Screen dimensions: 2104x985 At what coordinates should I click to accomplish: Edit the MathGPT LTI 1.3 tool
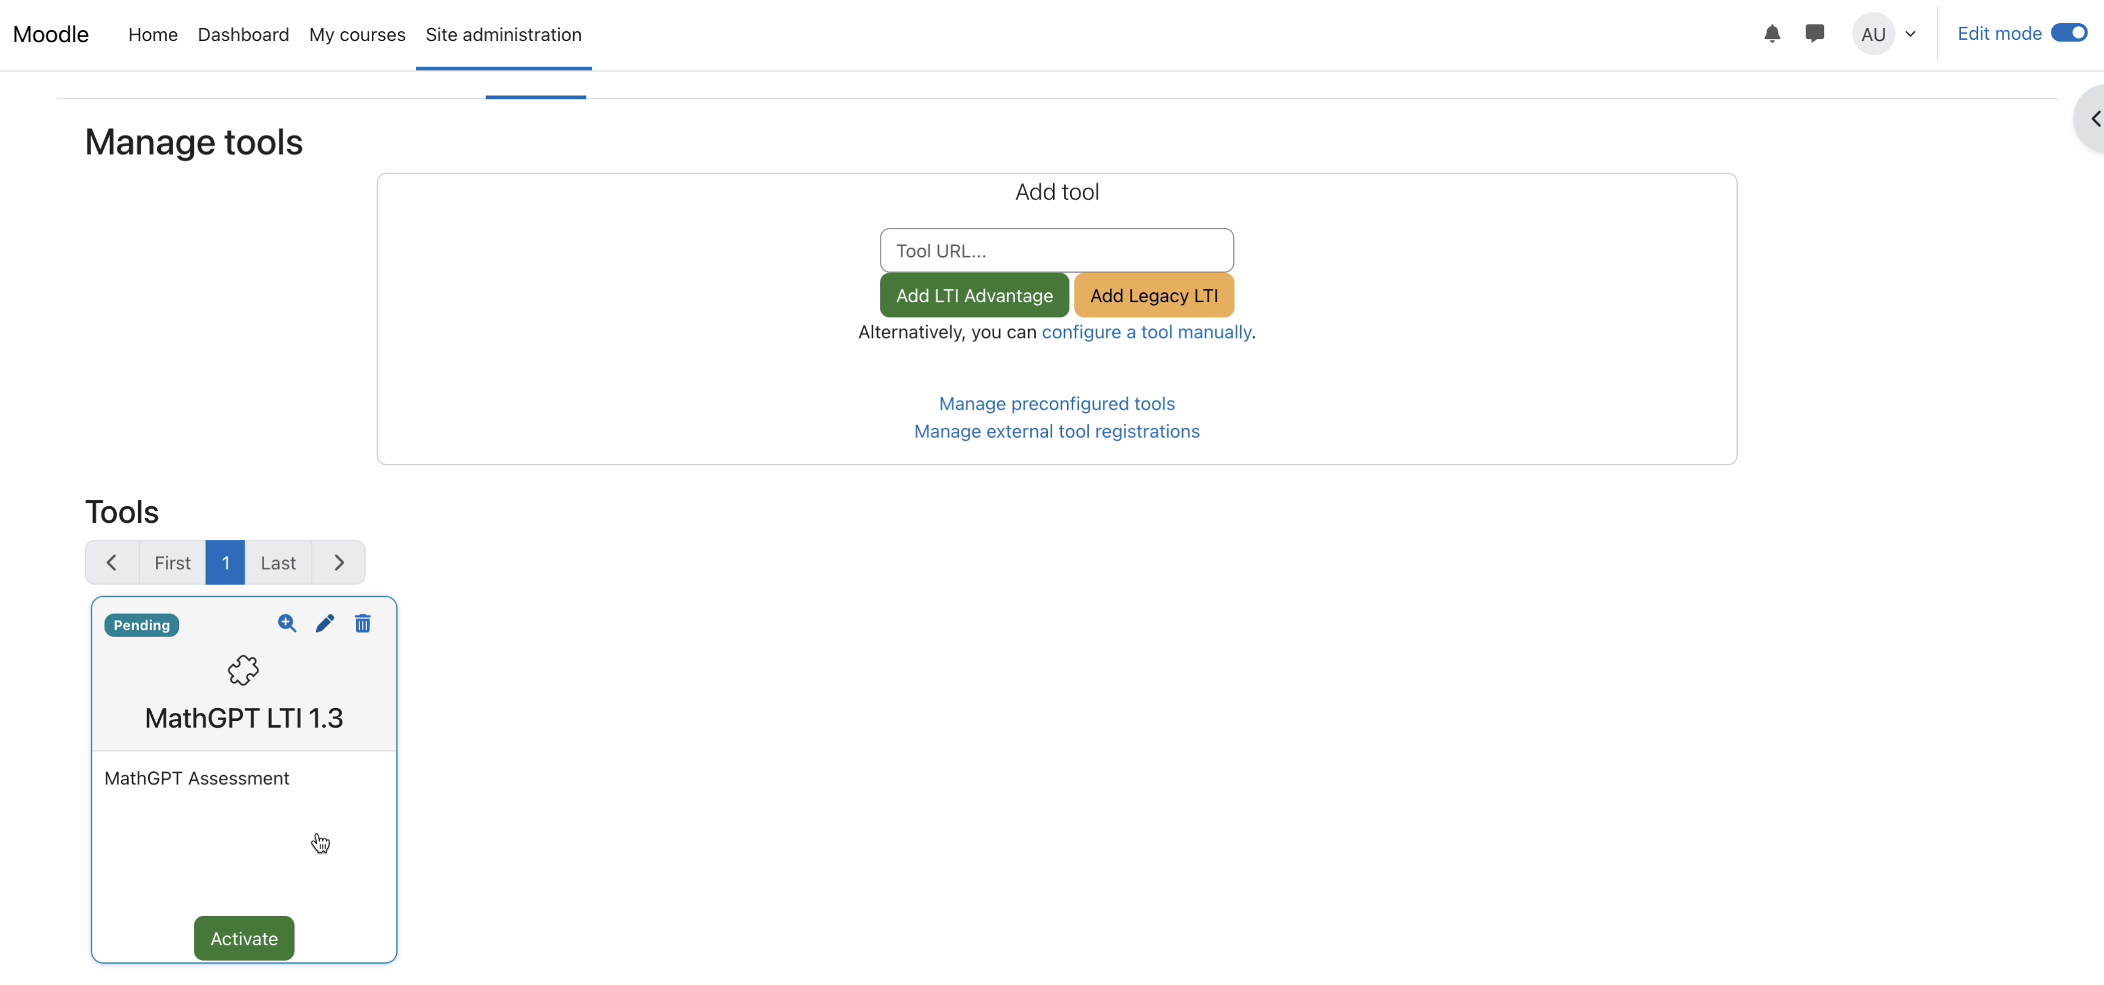(x=324, y=623)
